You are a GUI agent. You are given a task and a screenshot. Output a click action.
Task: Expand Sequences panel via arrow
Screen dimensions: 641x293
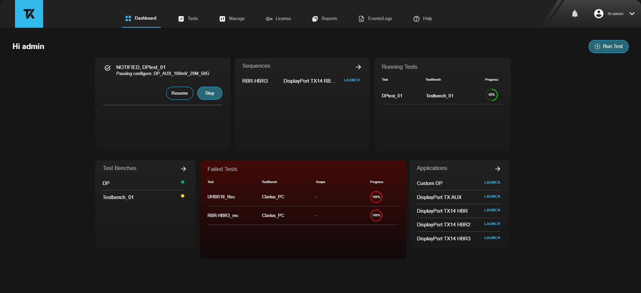coord(358,67)
